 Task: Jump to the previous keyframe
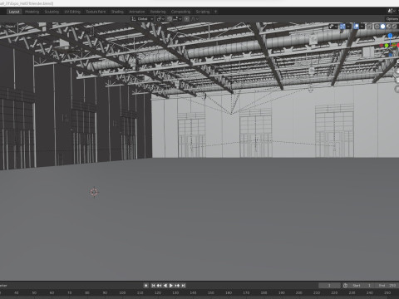159,286
